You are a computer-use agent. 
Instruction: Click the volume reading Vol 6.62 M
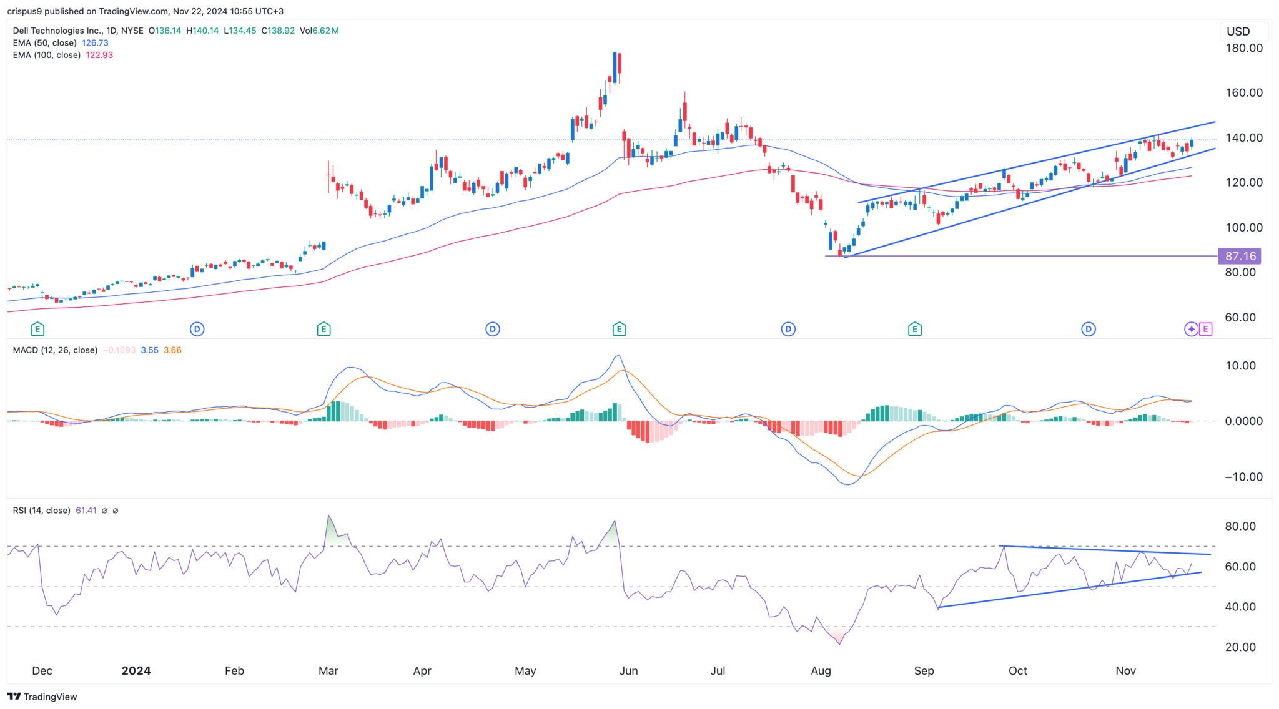(319, 31)
